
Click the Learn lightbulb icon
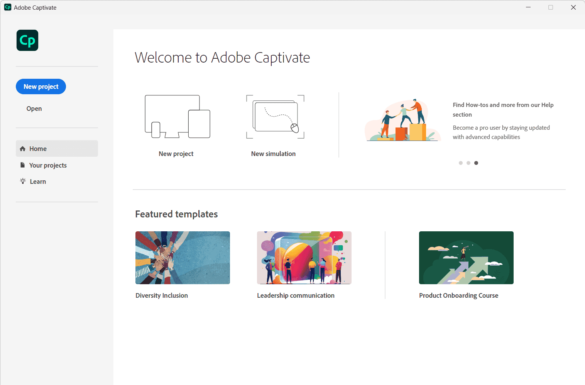pyautogui.click(x=23, y=181)
